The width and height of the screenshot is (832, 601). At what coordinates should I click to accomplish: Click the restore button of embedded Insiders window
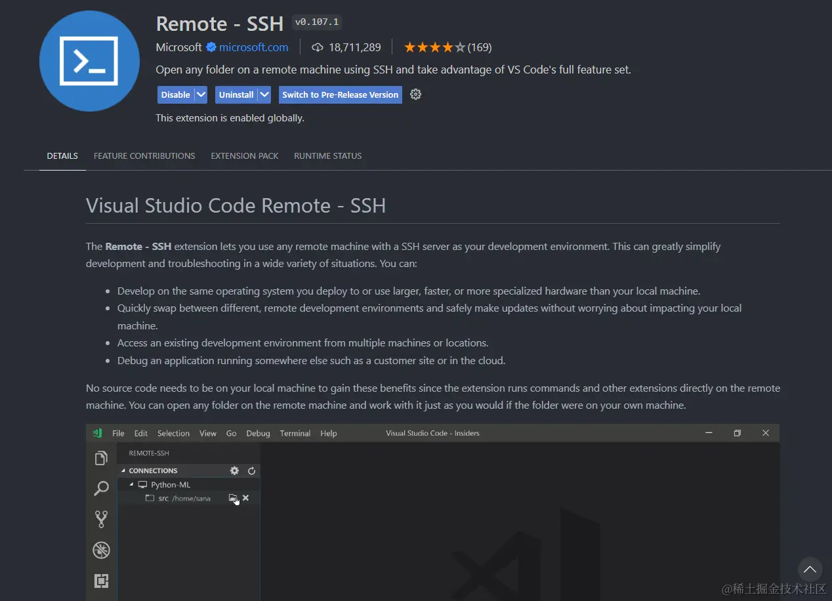point(738,433)
